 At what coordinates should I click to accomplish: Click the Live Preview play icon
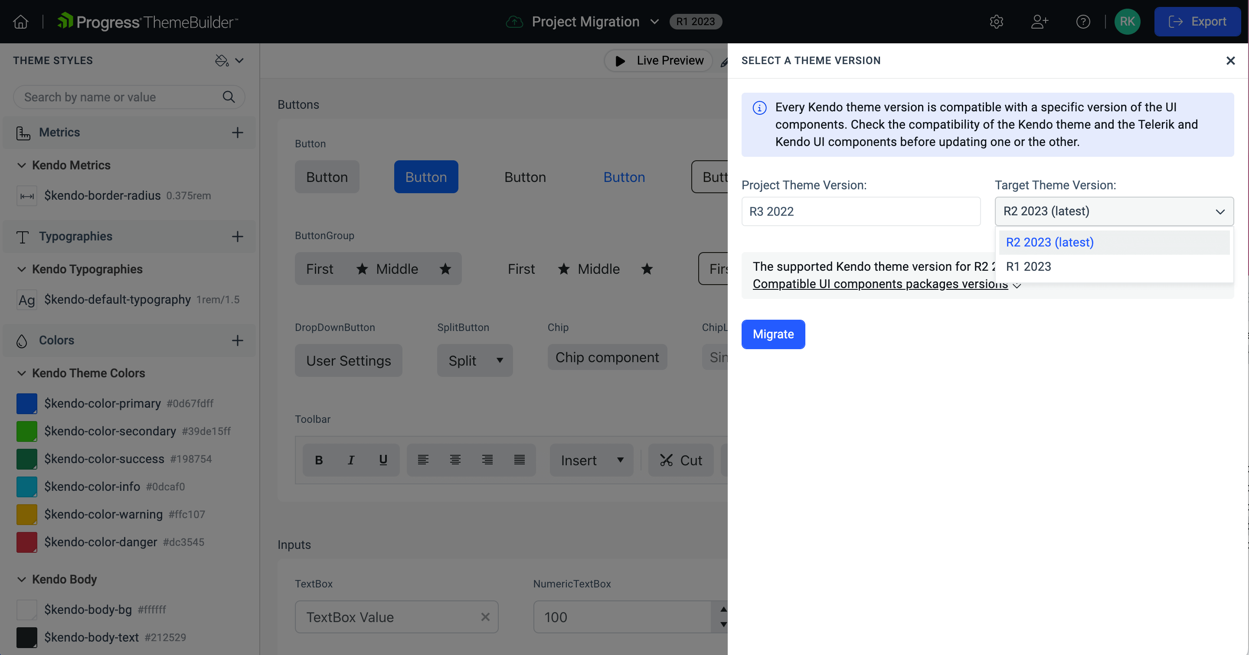tap(620, 60)
